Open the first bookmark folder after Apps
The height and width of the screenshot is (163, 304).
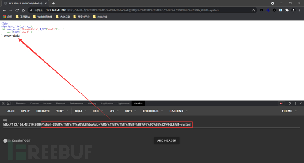[x=22, y=17]
